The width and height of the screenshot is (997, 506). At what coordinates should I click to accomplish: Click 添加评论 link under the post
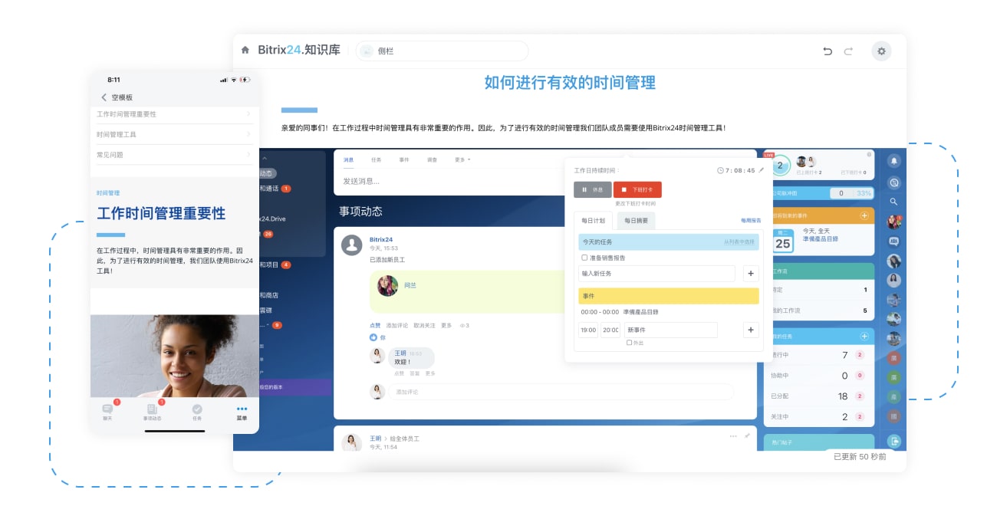(396, 325)
